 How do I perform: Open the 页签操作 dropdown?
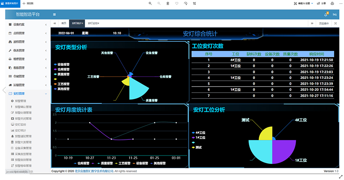tap(323, 23)
